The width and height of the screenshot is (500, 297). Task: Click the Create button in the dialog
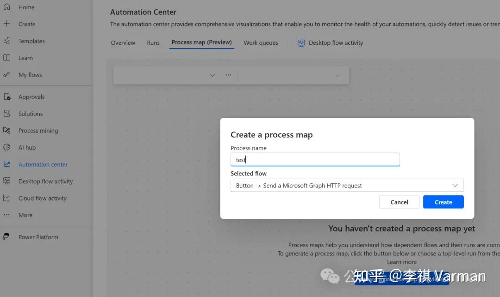click(x=443, y=202)
